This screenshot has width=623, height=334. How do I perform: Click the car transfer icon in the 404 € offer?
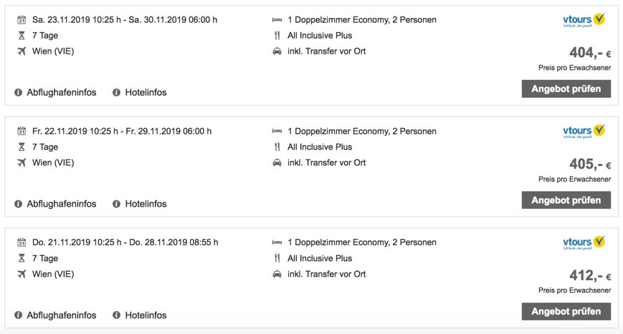click(x=277, y=51)
